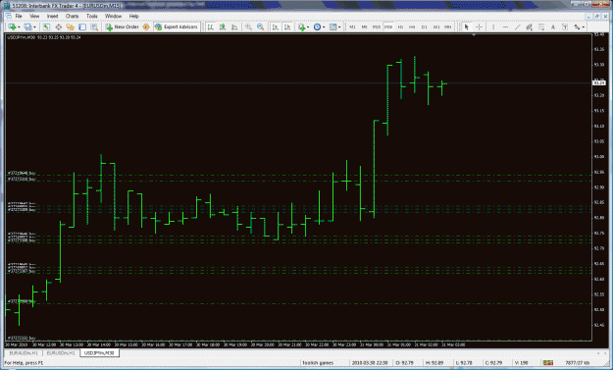Select the MN timeframe button

448,26
